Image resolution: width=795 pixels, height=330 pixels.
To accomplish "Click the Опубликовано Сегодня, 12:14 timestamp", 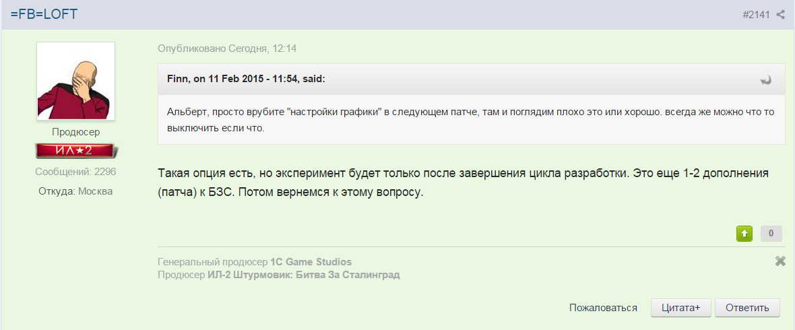I will [227, 49].
